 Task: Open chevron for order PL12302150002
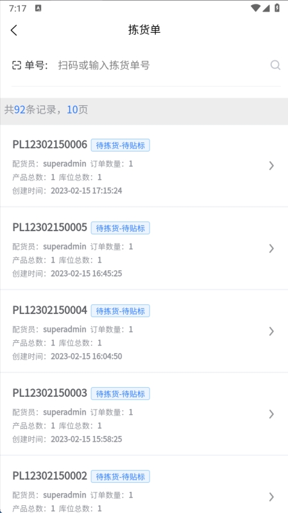[x=271, y=497]
